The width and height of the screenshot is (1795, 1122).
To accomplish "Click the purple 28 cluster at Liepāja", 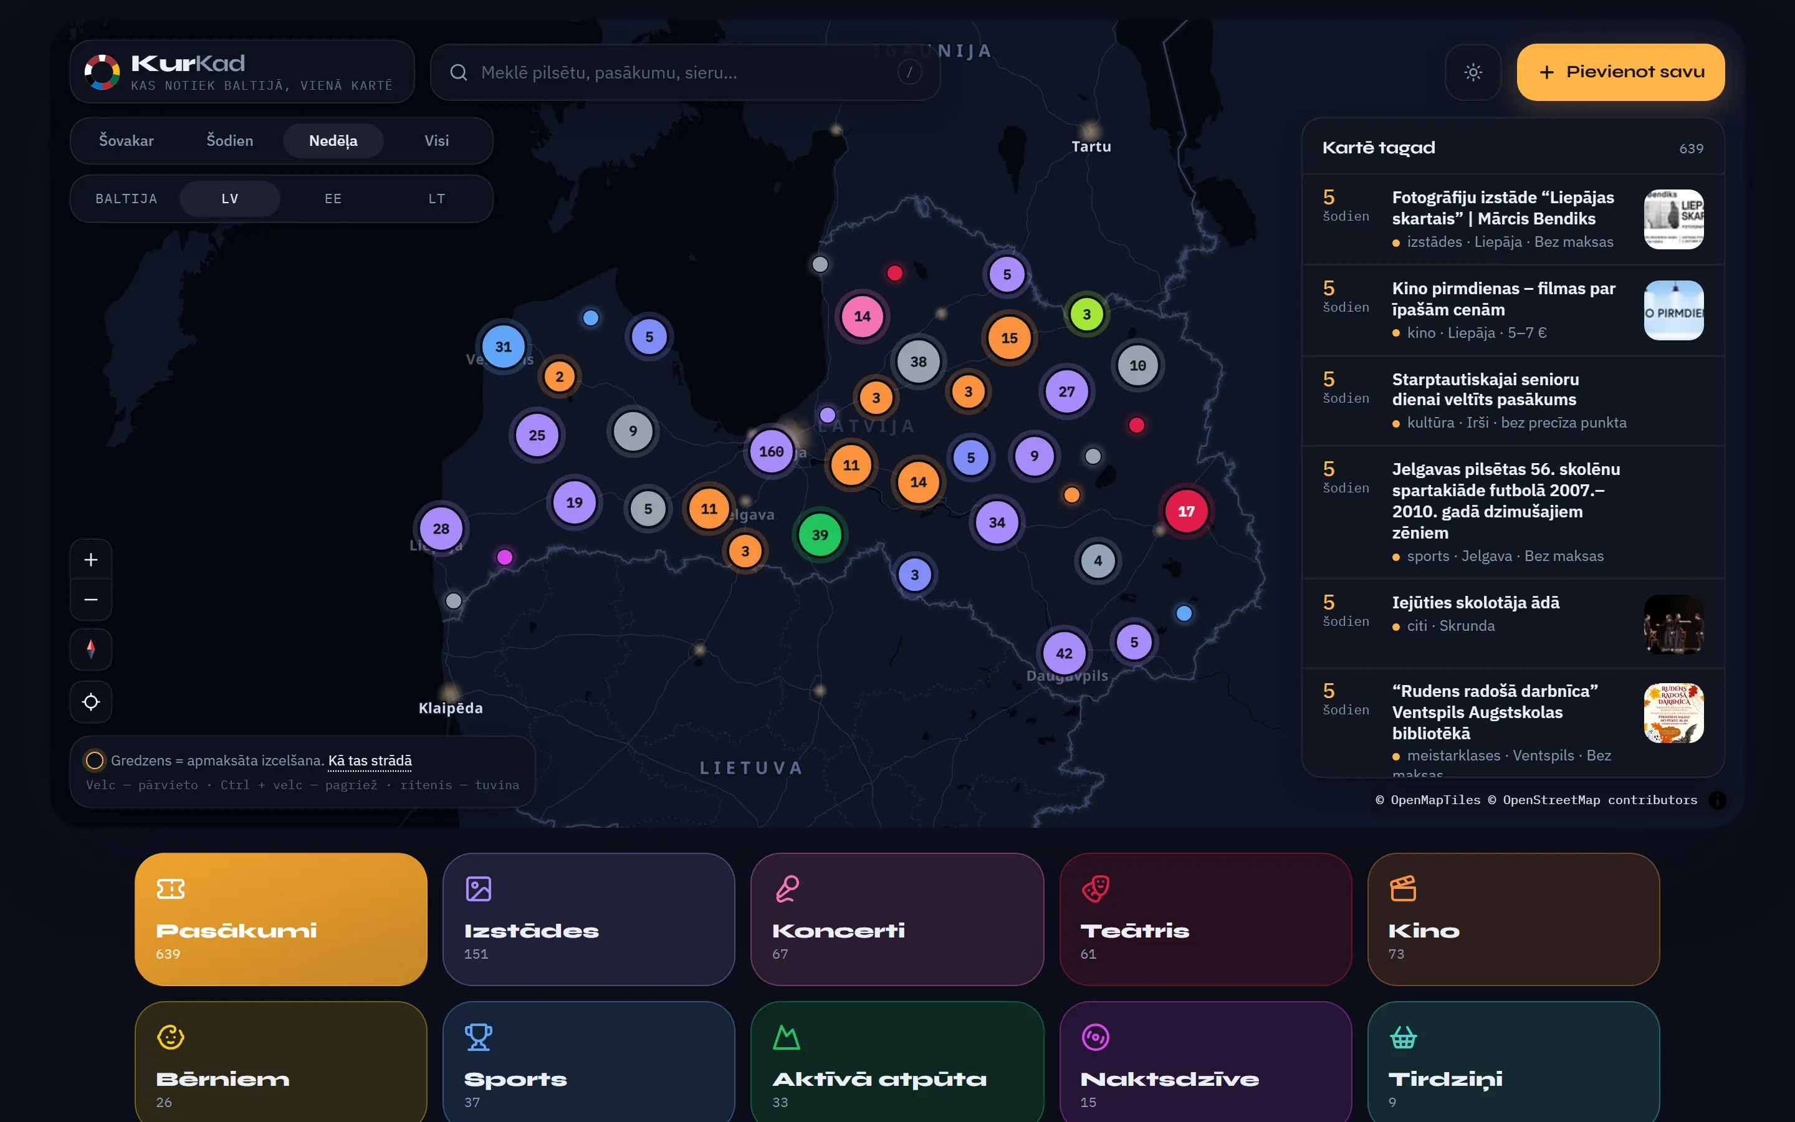I will (441, 529).
